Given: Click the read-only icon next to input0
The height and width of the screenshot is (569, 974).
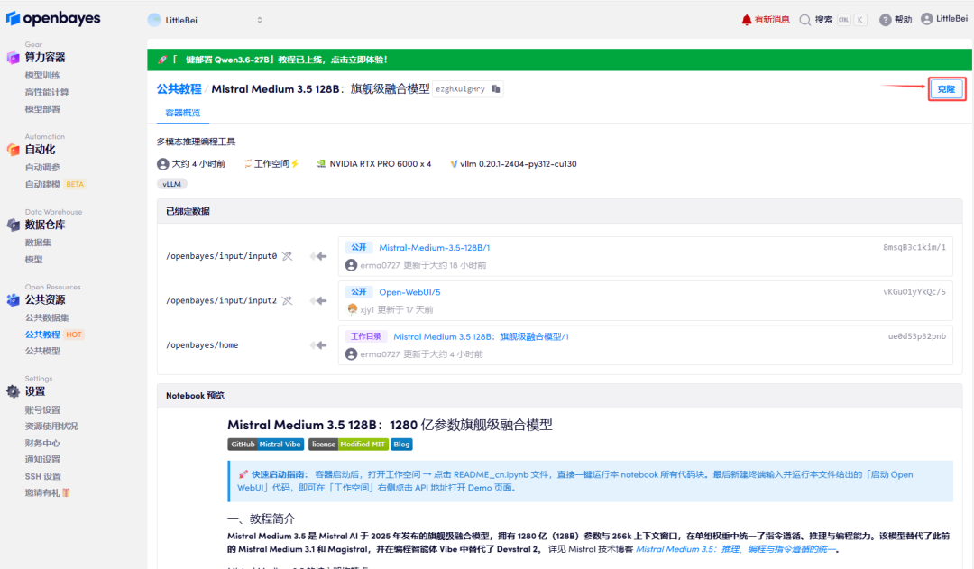Looking at the screenshot, I should click(287, 256).
